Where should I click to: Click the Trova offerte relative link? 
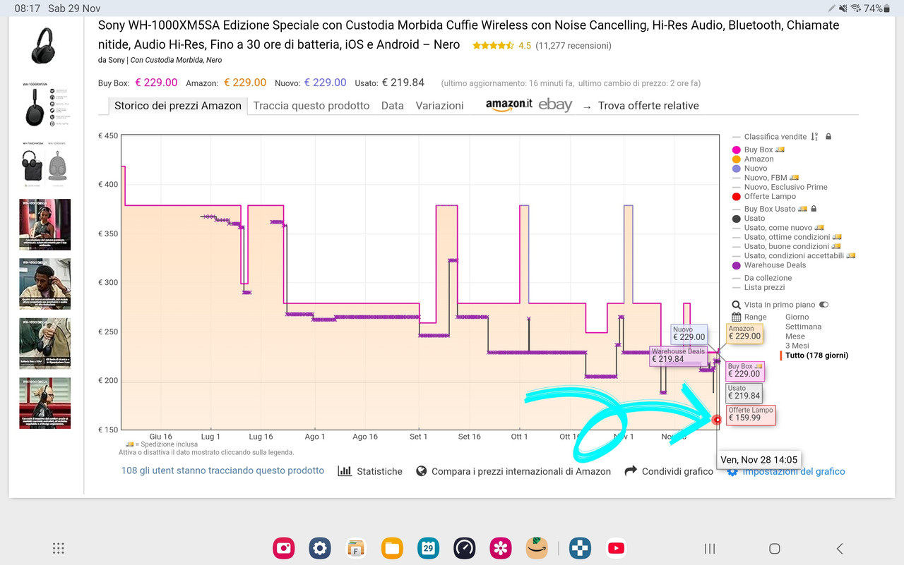tap(648, 106)
